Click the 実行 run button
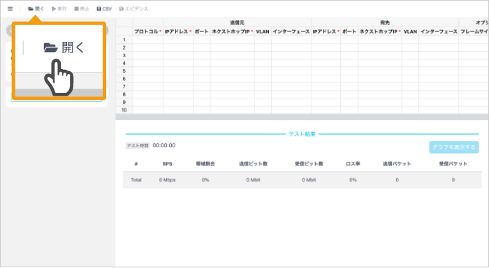489x268 pixels. click(59, 9)
